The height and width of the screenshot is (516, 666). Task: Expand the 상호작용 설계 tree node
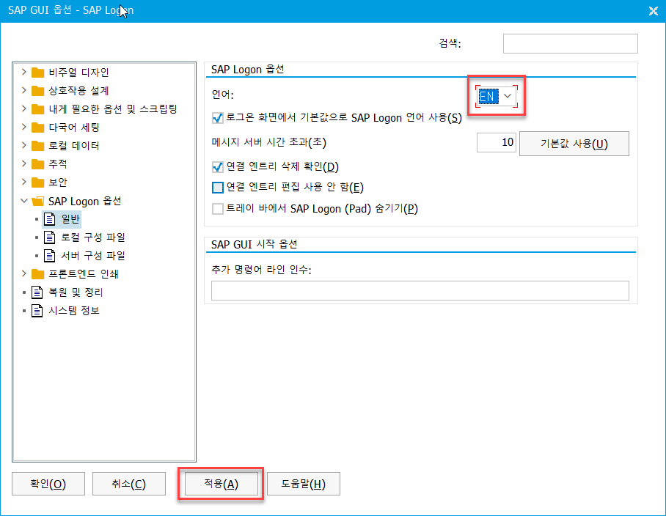(x=23, y=90)
